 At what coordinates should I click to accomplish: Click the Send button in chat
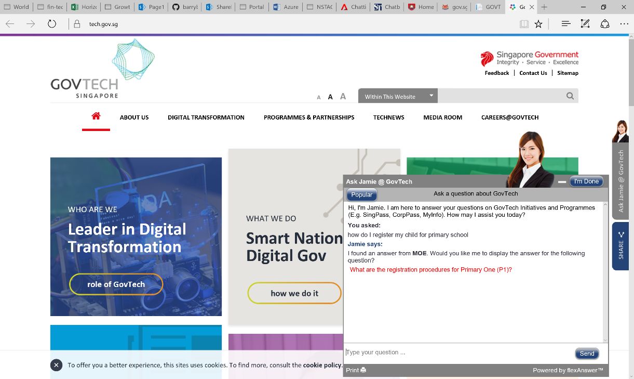point(587,354)
